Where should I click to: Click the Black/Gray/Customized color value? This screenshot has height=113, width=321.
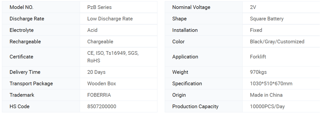click(277, 42)
